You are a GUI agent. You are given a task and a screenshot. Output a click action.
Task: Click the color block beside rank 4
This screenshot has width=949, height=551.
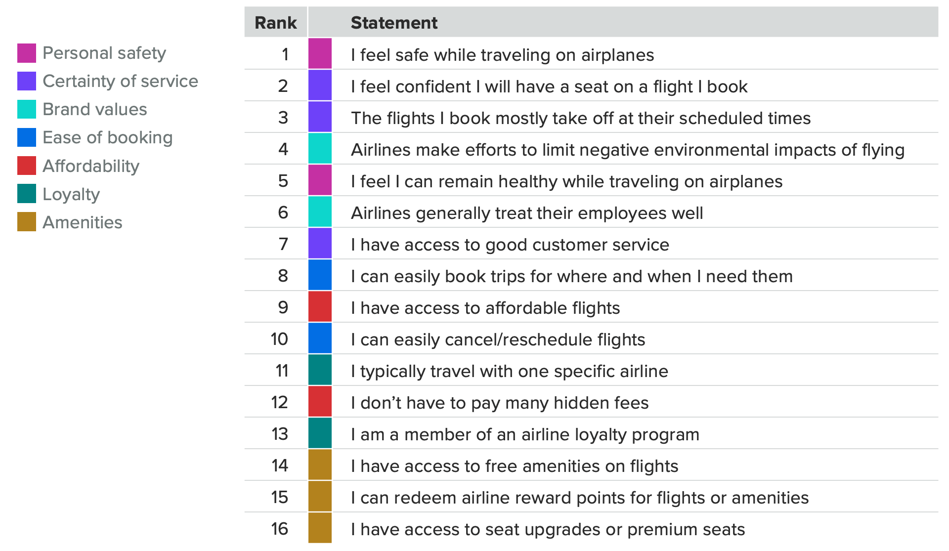(x=320, y=148)
